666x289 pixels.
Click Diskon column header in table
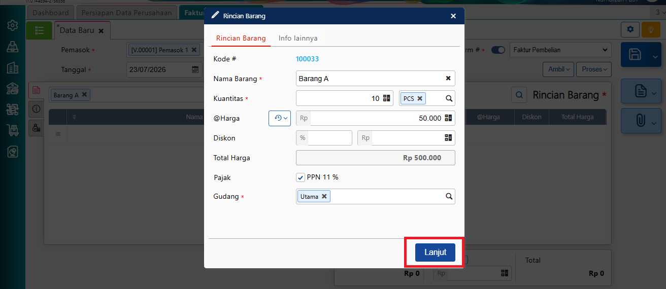(531, 117)
